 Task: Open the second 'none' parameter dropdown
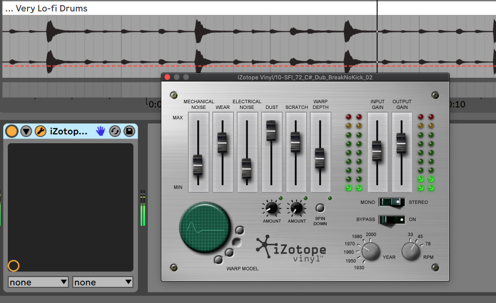pos(103,282)
